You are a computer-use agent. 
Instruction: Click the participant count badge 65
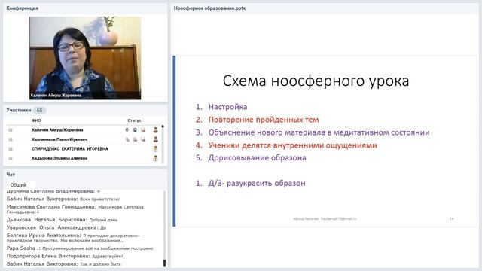pyautogui.click(x=40, y=111)
